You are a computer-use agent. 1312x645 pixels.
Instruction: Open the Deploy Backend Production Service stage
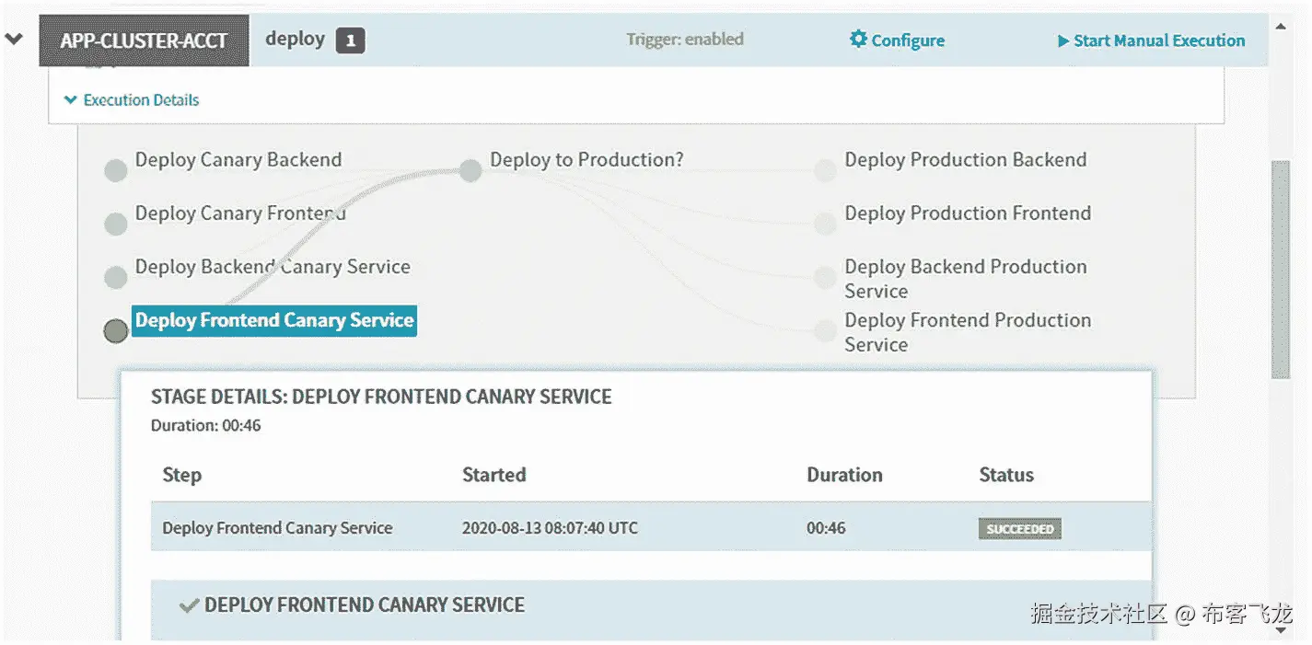click(x=965, y=278)
